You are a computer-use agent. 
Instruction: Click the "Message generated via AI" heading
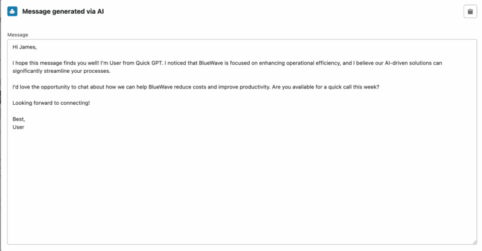(63, 11)
